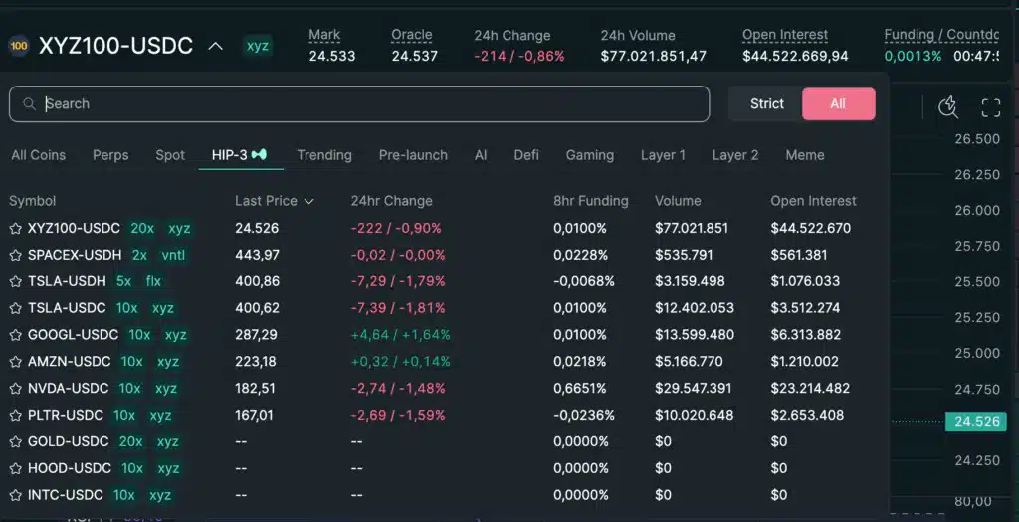Collapse the XYZ100-USDC market selector chevron
The height and width of the screenshot is (522, 1019).
[x=215, y=46]
